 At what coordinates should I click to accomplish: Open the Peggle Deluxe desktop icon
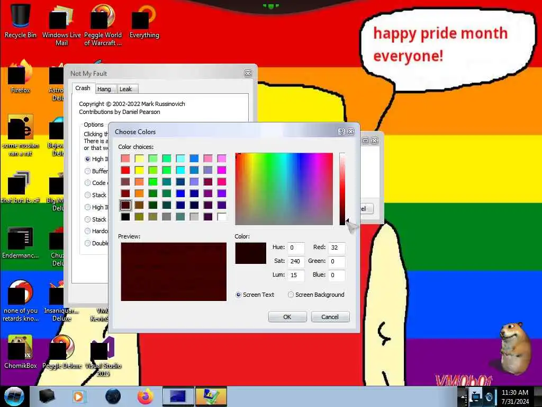point(62,352)
